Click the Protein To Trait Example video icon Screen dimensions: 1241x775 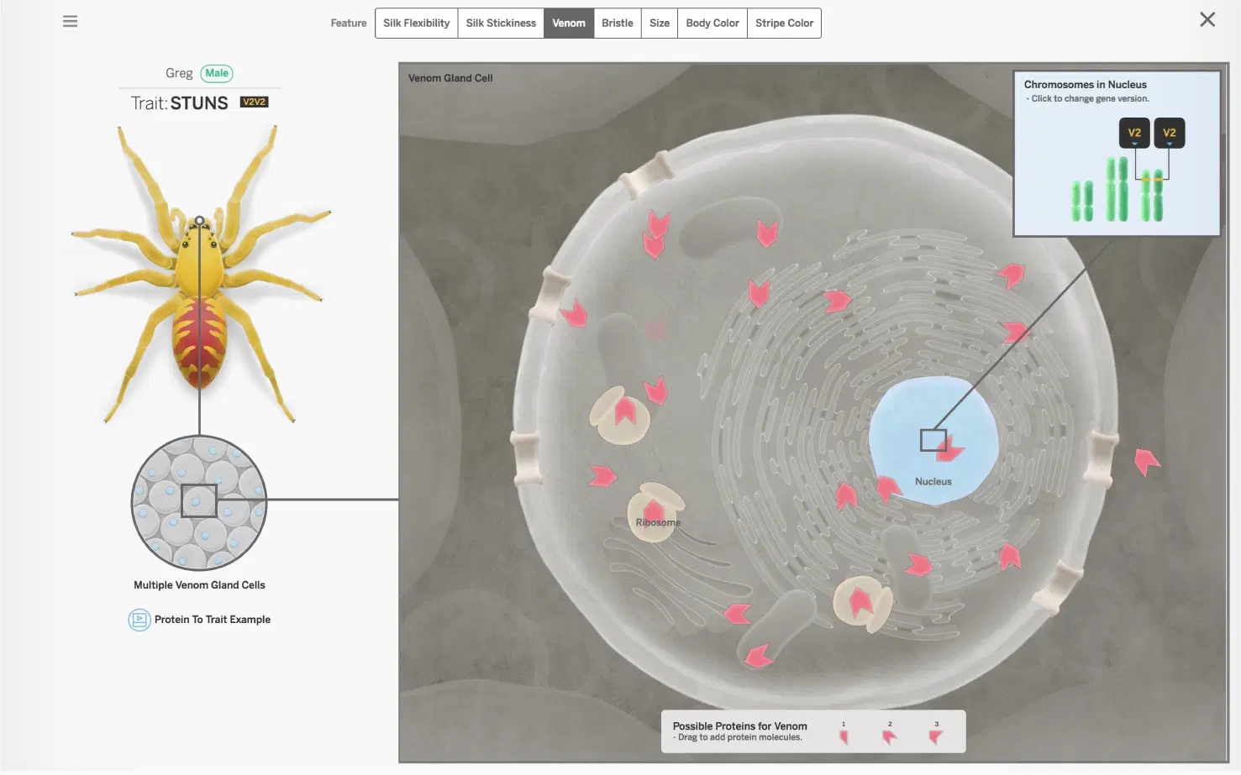coord(139,620)
